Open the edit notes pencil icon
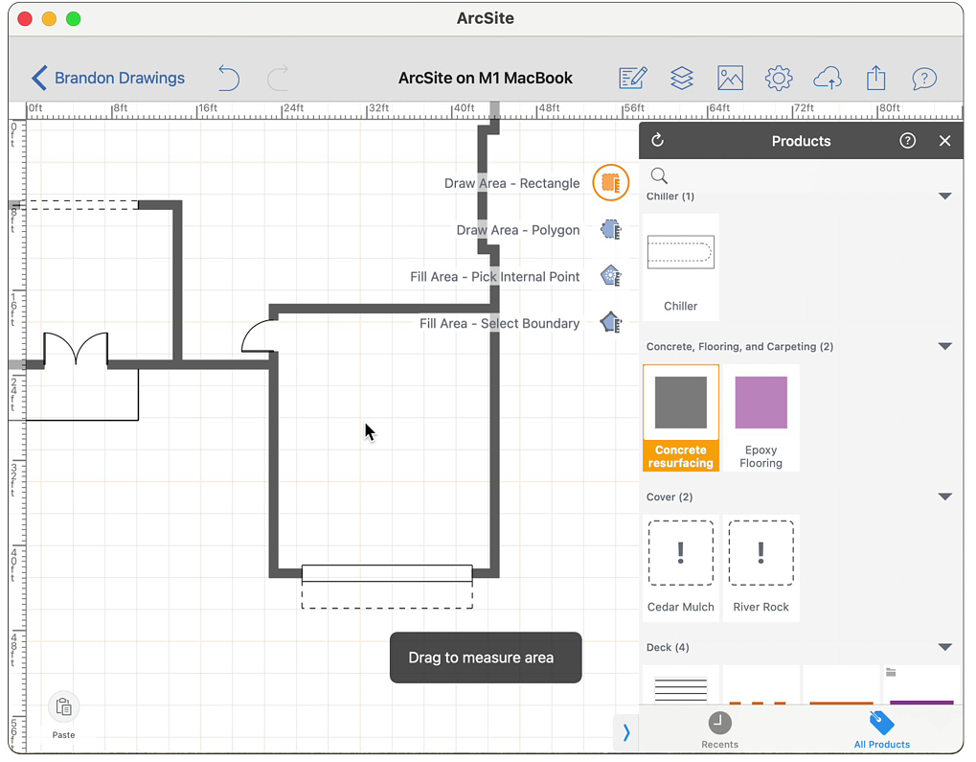976x762 pixels. tap(633, 78)
